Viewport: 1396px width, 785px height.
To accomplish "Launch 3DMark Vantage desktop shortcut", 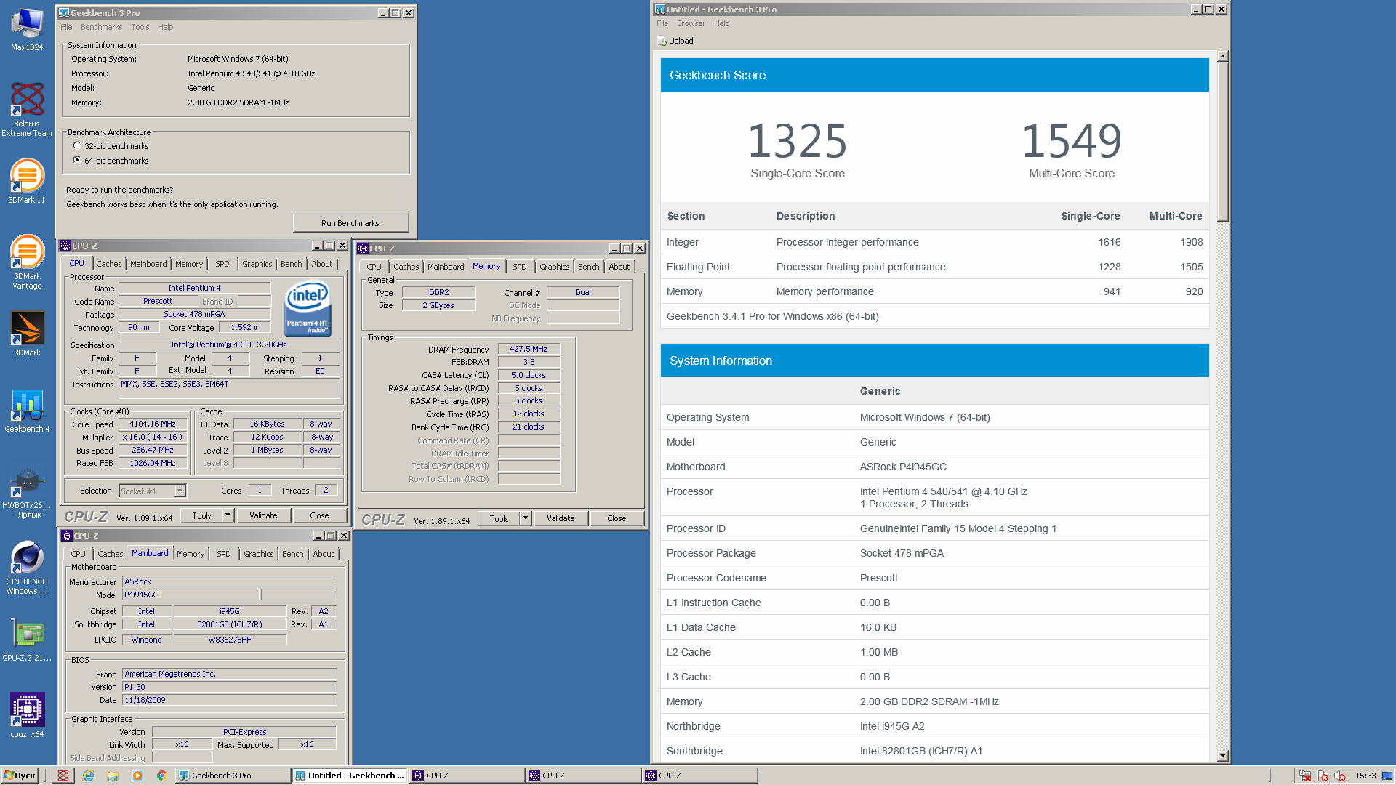I will (x=27, y=262).
